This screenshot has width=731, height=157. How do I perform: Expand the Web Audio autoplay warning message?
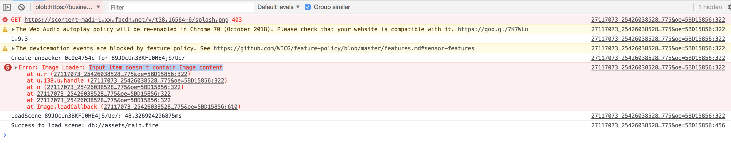(13, 29)
